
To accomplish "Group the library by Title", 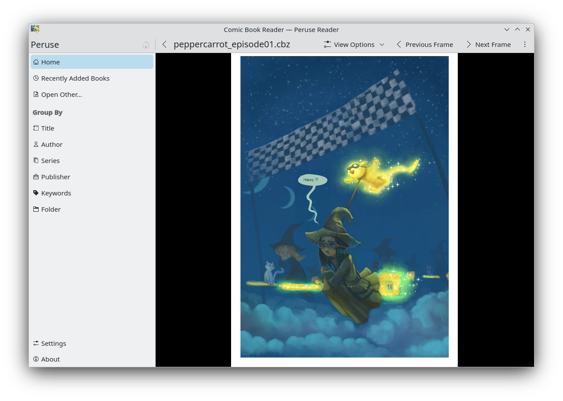I will [x=47, y=128].
